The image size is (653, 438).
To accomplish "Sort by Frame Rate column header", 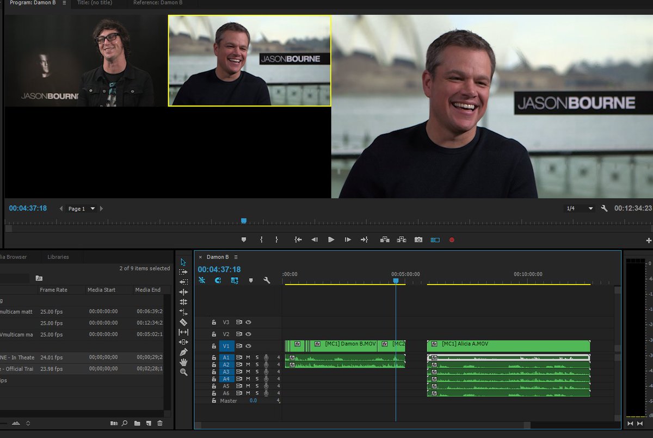I will pyautogui.click(x=53, y=290).
